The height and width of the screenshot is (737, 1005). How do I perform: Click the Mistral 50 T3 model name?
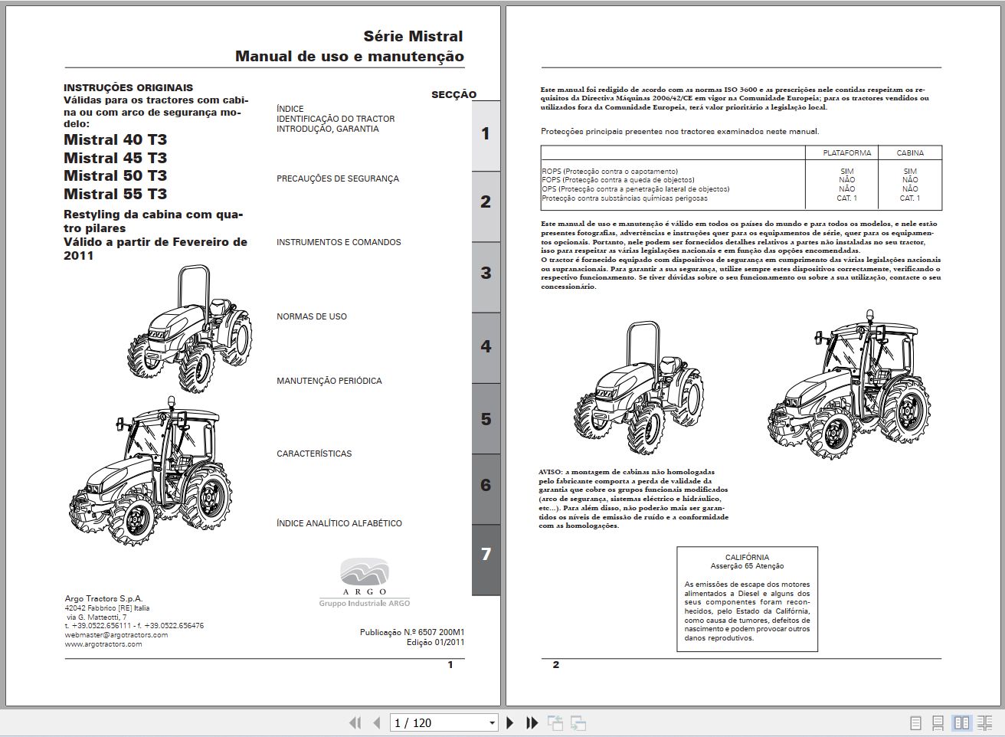[x=115, y=176]
